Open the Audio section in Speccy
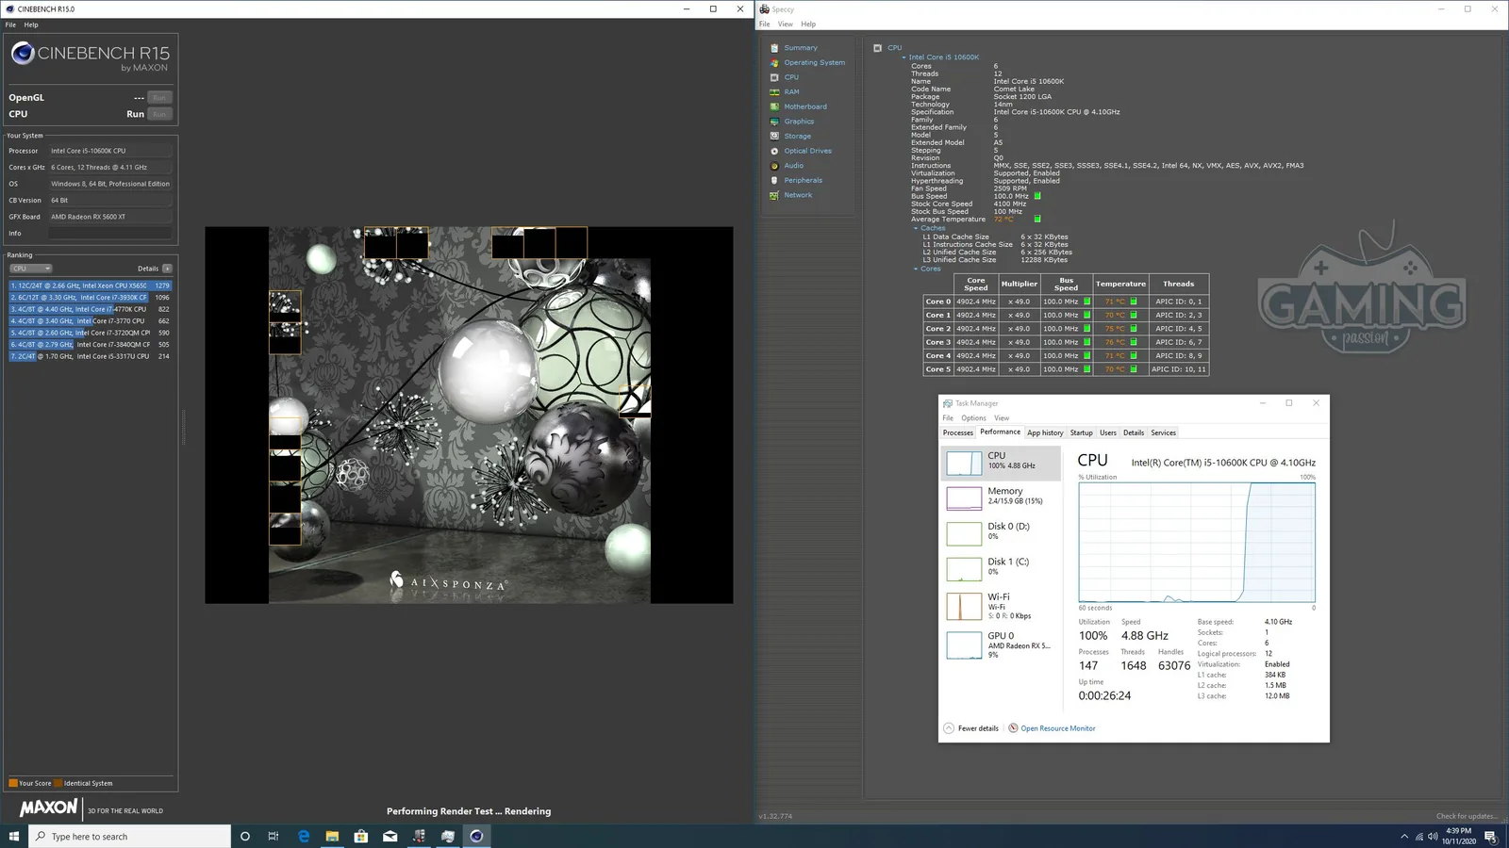1509x848 pixels. click(x=793, y=166)
